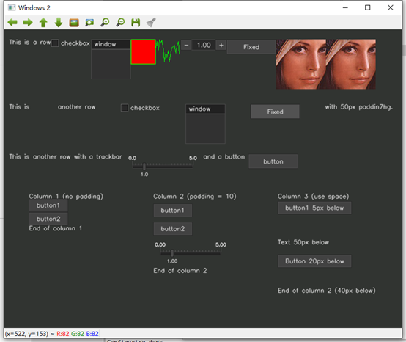
Task: Click the fit-image-to-window toolbar icon
Action: [x=89, y=23]
